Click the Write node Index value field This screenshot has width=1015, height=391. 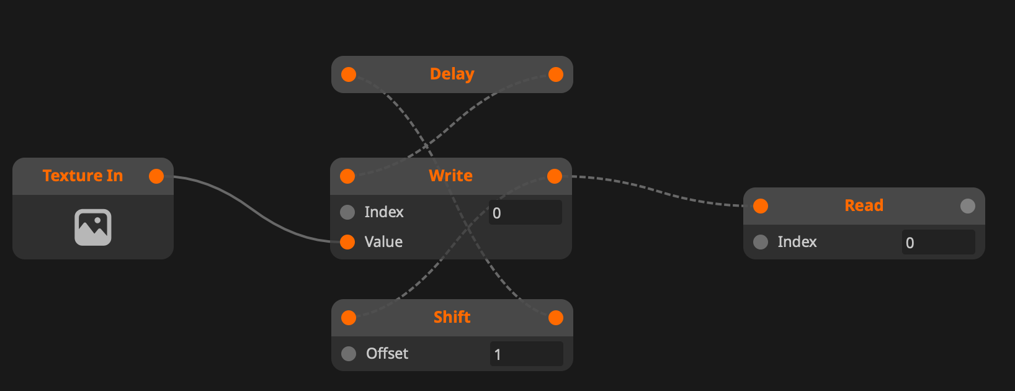525,212
